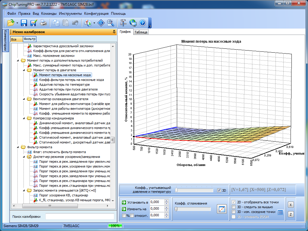Click the 'Поиск калибровки' search field
The width and height of the screenshot is (308, 231).
click(x=80, y=217)
